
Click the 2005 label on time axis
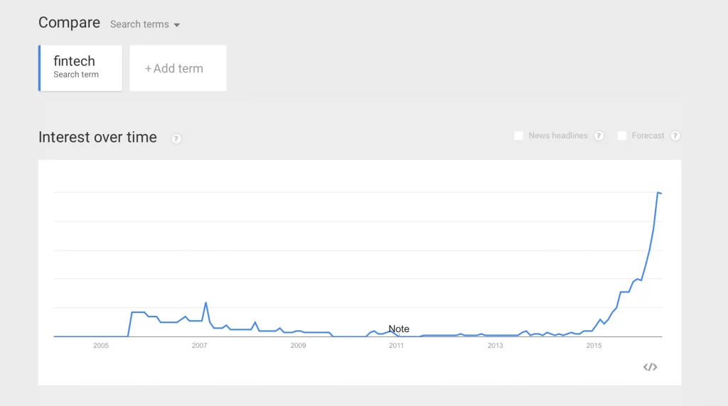point(101,346)
